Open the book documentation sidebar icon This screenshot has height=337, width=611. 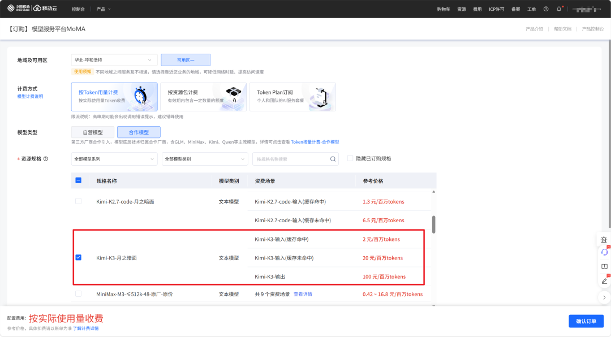tap(604, 266)
